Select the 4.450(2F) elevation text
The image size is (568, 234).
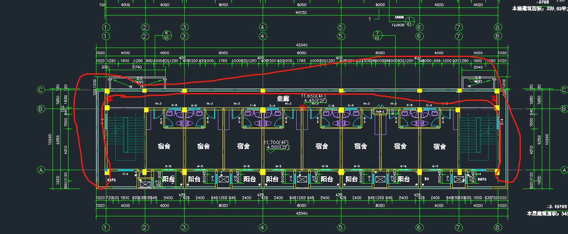pyautogui.click(x=315, y=100)
